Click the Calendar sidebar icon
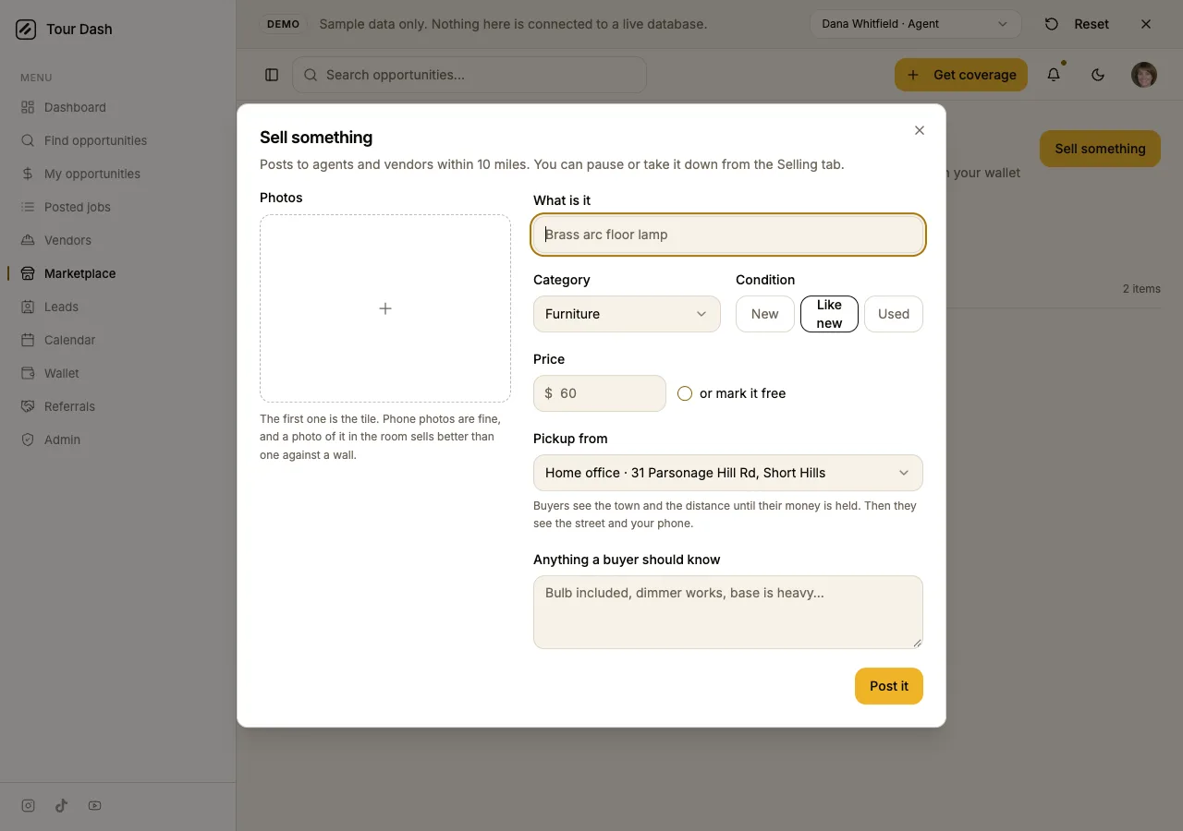 coord(28,340)
